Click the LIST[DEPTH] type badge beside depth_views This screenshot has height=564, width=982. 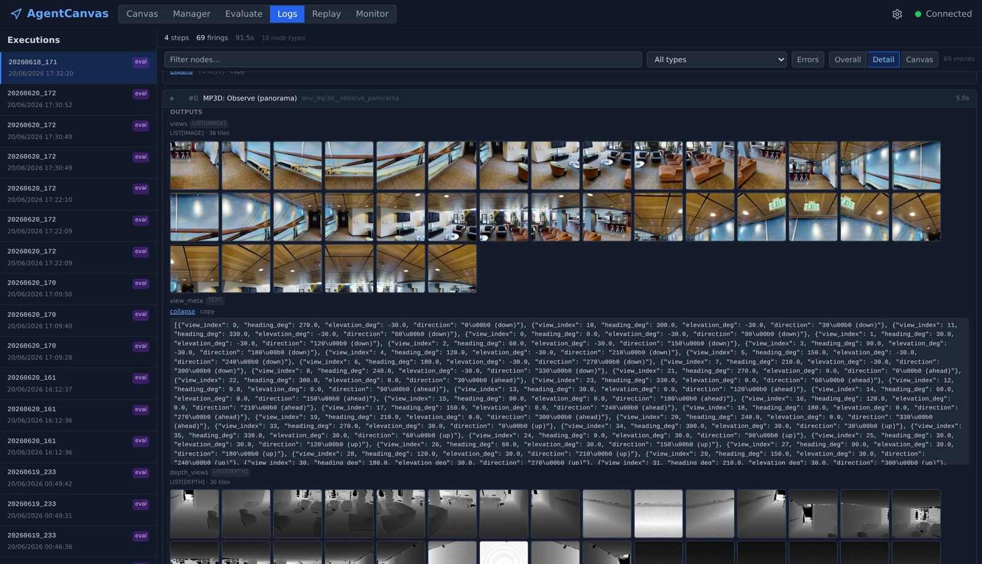tap(230, 472)
